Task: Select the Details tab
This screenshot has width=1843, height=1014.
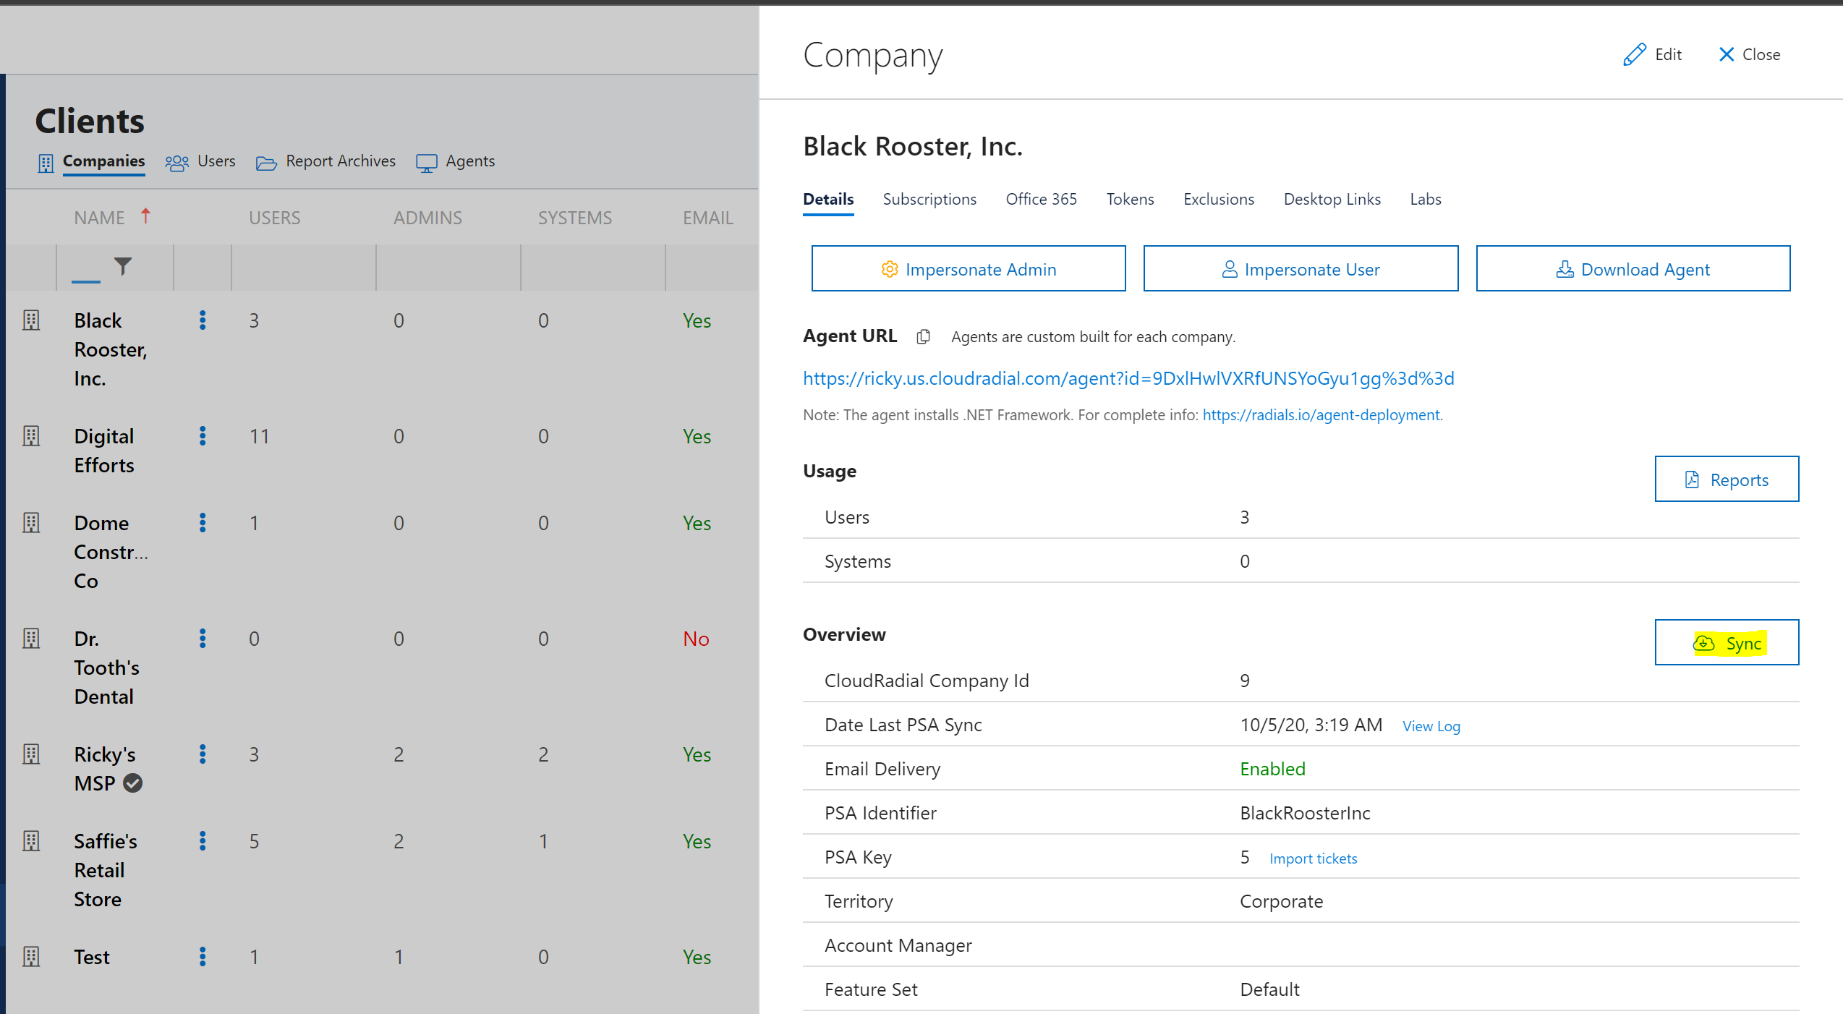Action: pos(828,200)
